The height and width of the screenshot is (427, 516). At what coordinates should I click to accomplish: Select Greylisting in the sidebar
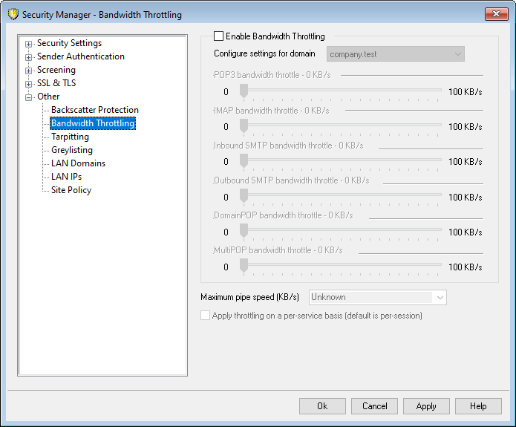point(71,150)
